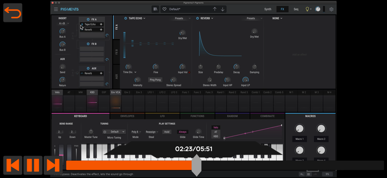Open the LFO tab
This screenshot has height=178, width=387.
(x=163, y=116)
